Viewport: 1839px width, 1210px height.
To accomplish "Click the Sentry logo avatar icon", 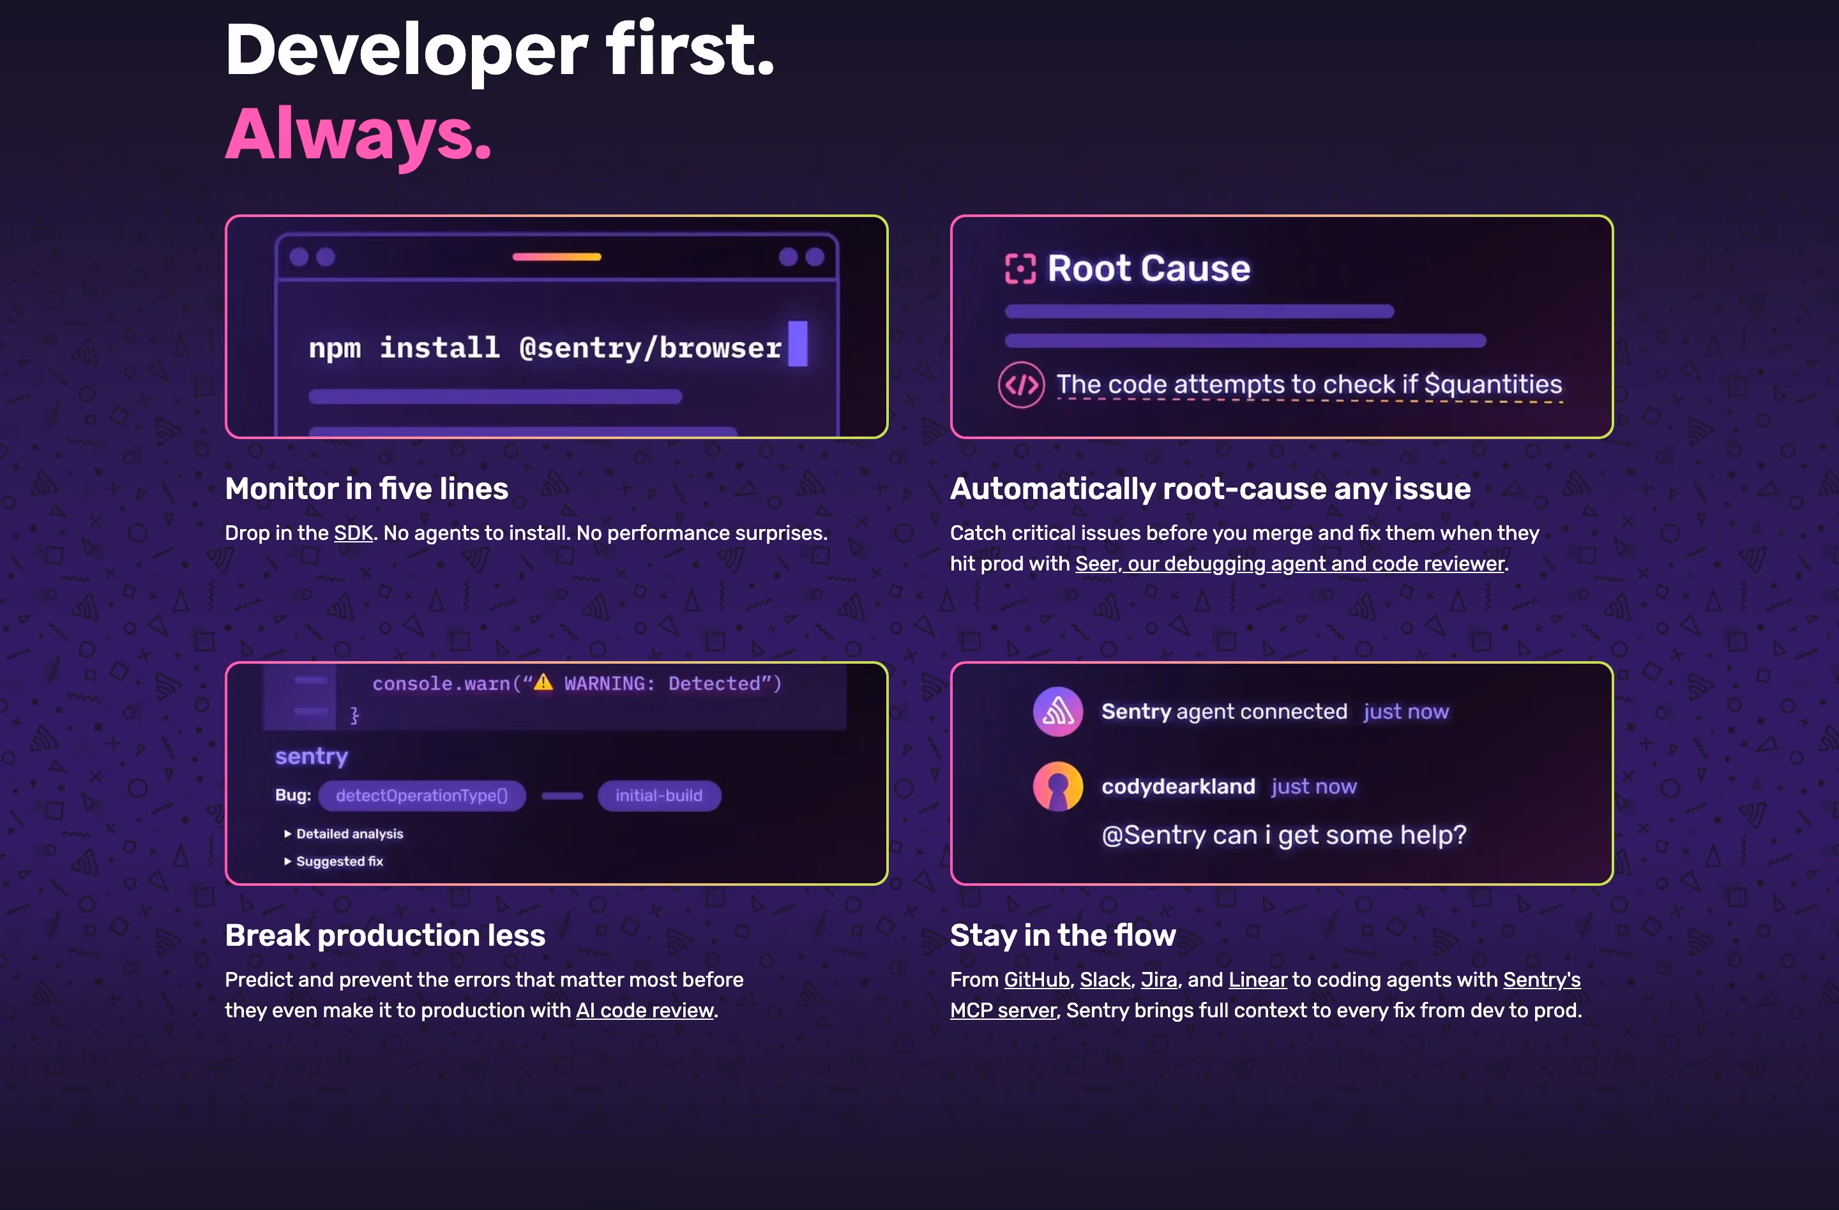I will pyautogui.click(x=1058, y=711).
